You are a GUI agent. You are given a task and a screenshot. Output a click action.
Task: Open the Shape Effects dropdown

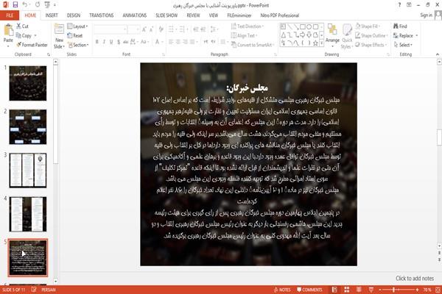371,45
